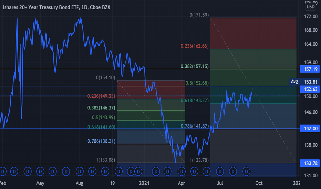321x189 pixels.
Task: Click the rightmost dividend D marker
Action: pyautogui.click(x=247, y=171)
